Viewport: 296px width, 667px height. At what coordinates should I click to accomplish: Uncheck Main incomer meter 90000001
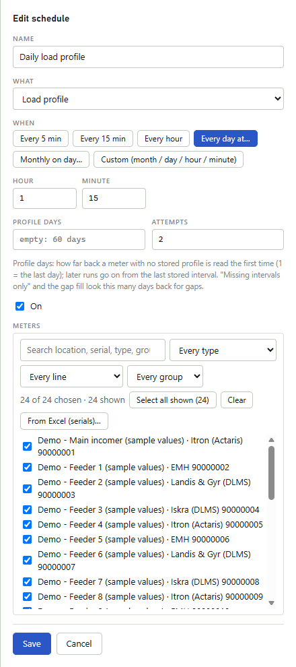pyautogui.click(x=27, y=446)
